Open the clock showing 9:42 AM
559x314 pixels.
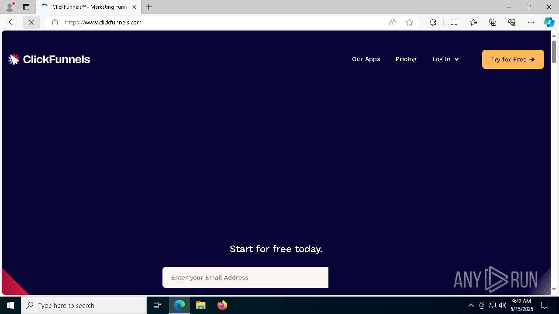point(521,305)
